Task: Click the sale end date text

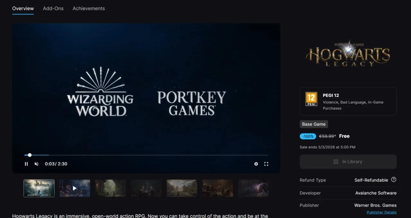Action: 328,147
